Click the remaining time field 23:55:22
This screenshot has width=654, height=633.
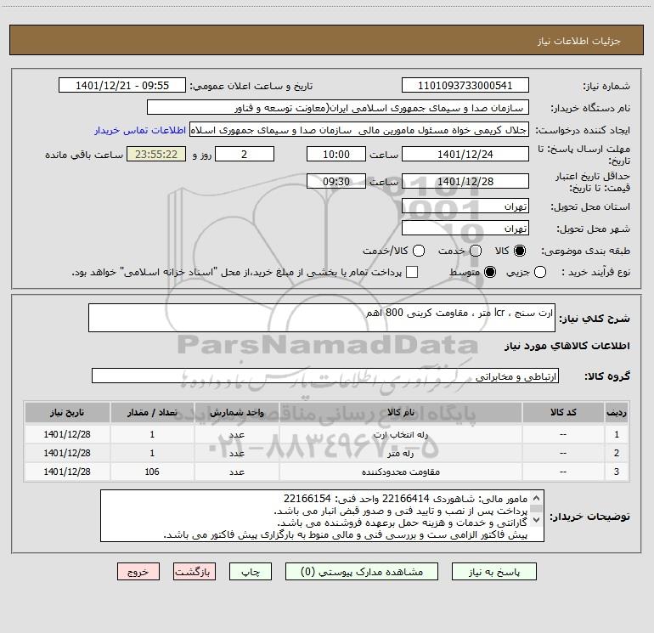point(156,154)
